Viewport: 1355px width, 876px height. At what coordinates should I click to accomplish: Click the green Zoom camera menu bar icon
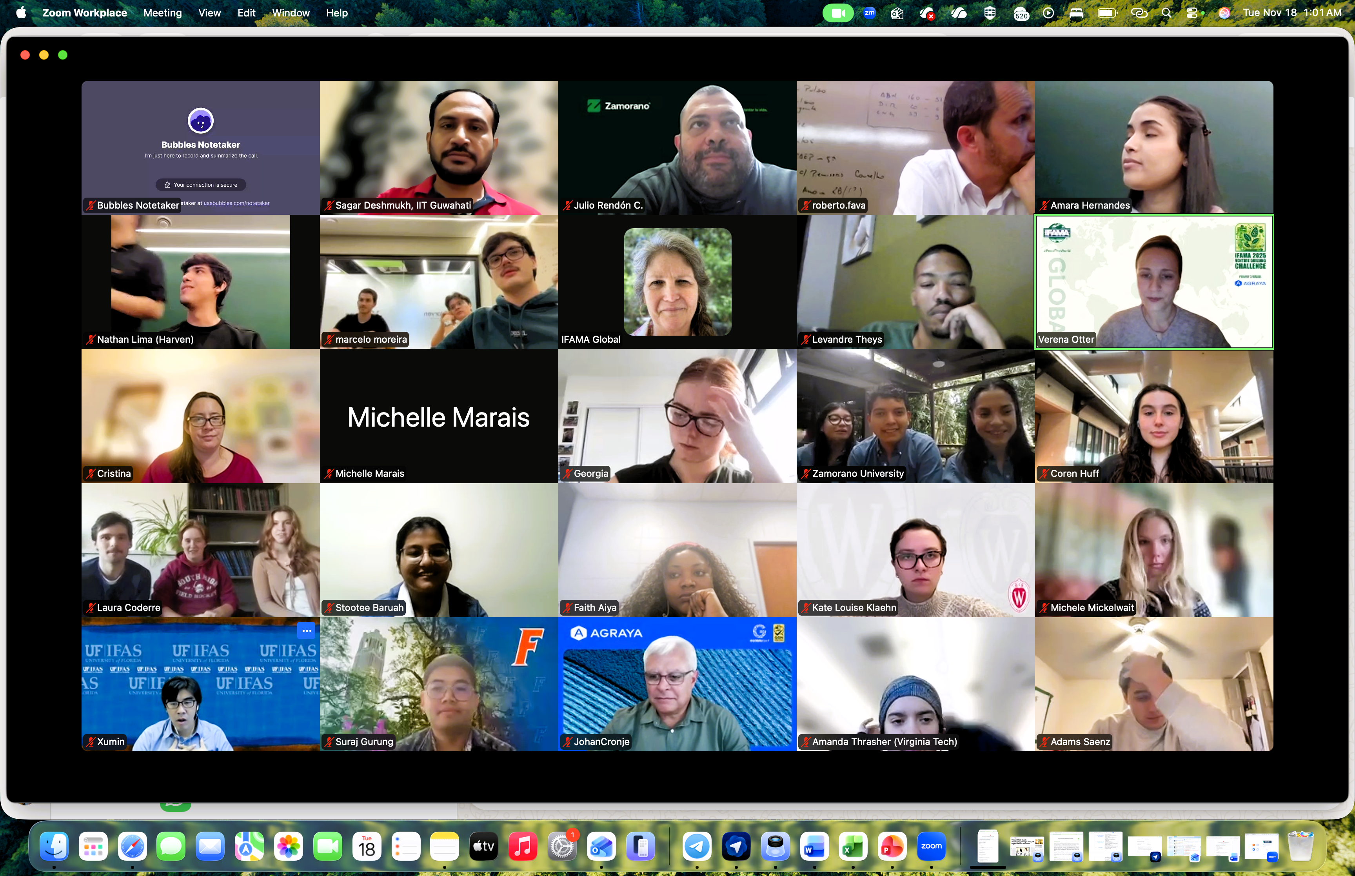pyautogui.click(x=837, y=13)
